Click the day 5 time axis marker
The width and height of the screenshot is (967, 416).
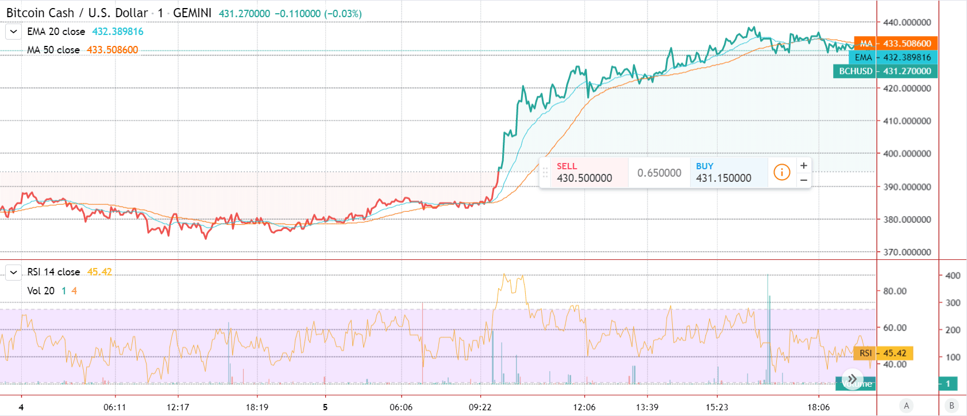(325, 407)
